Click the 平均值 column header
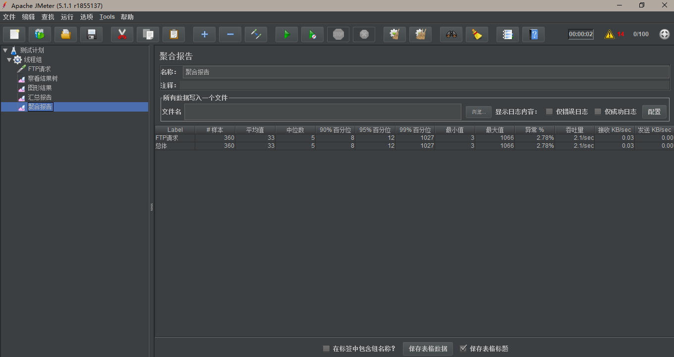Screen dimensions: 674x357 (x=255, y=130)
